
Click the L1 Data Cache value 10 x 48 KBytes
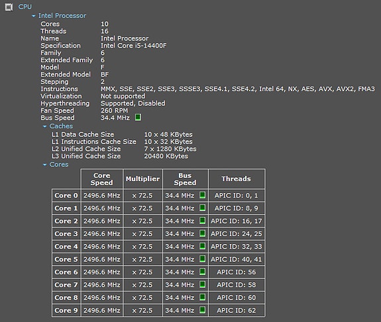point(168,135)
